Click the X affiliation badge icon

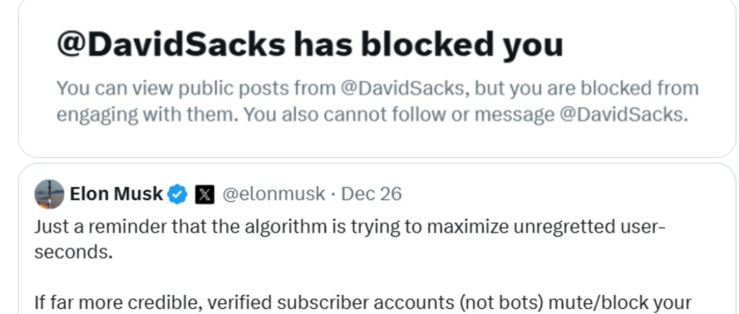[x=204, y=194]
